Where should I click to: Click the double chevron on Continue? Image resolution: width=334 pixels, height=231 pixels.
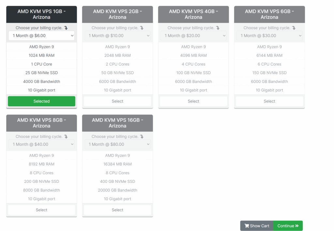297,226
